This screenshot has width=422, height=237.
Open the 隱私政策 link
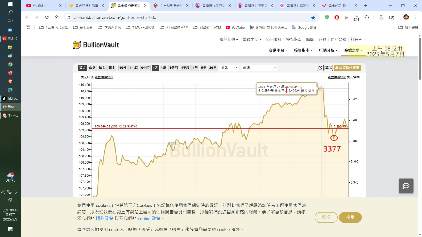coord(105,218)
